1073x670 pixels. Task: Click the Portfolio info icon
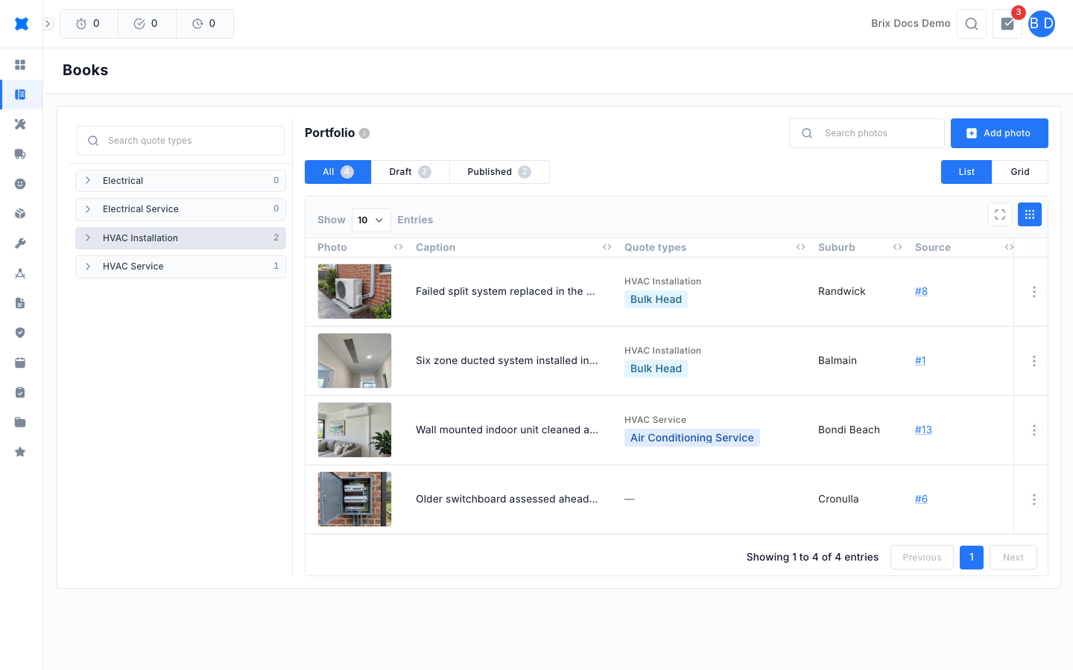(x=364, y=133)
